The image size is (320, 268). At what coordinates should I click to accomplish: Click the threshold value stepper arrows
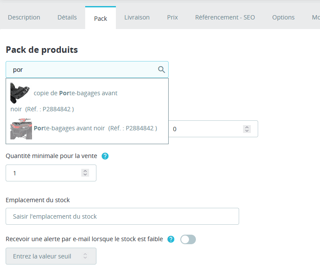point(85,256)
